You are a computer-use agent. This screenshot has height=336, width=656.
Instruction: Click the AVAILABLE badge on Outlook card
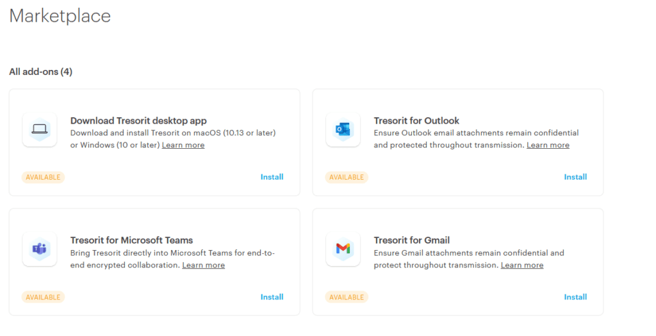pos(347,177)
